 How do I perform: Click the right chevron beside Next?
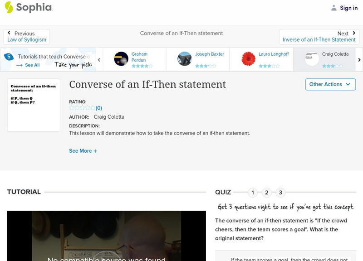354,33
